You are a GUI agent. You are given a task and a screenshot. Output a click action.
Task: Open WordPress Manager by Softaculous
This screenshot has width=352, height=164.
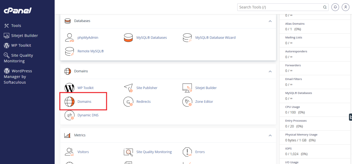coord(18,76)
